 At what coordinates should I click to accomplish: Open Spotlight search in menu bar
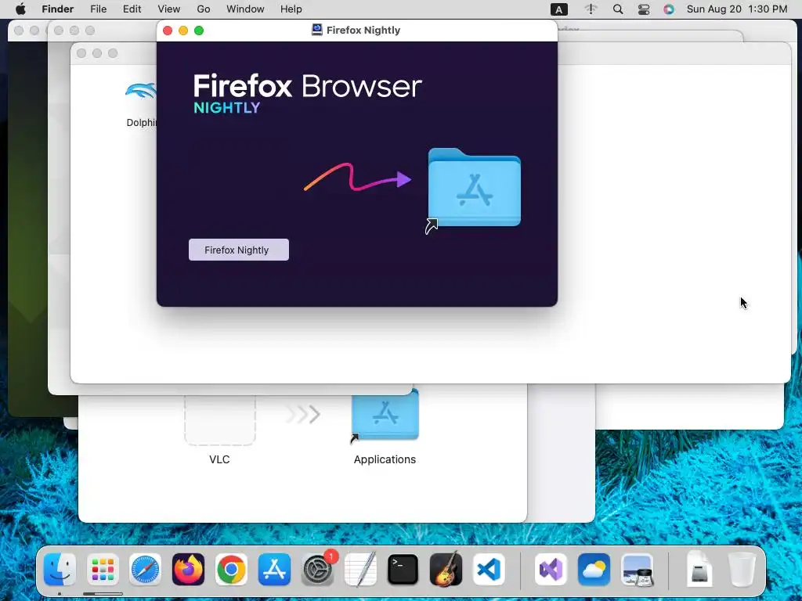pos(618,9)
